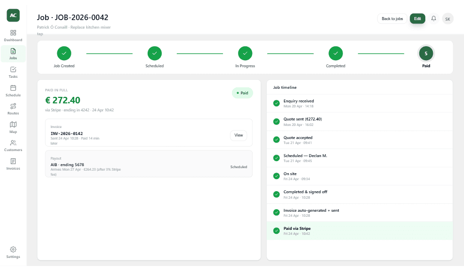The image size is (464, 271).
Task: Go to Jobs in the sidebar
Action: pyautogui.click(x=14, y=54)
